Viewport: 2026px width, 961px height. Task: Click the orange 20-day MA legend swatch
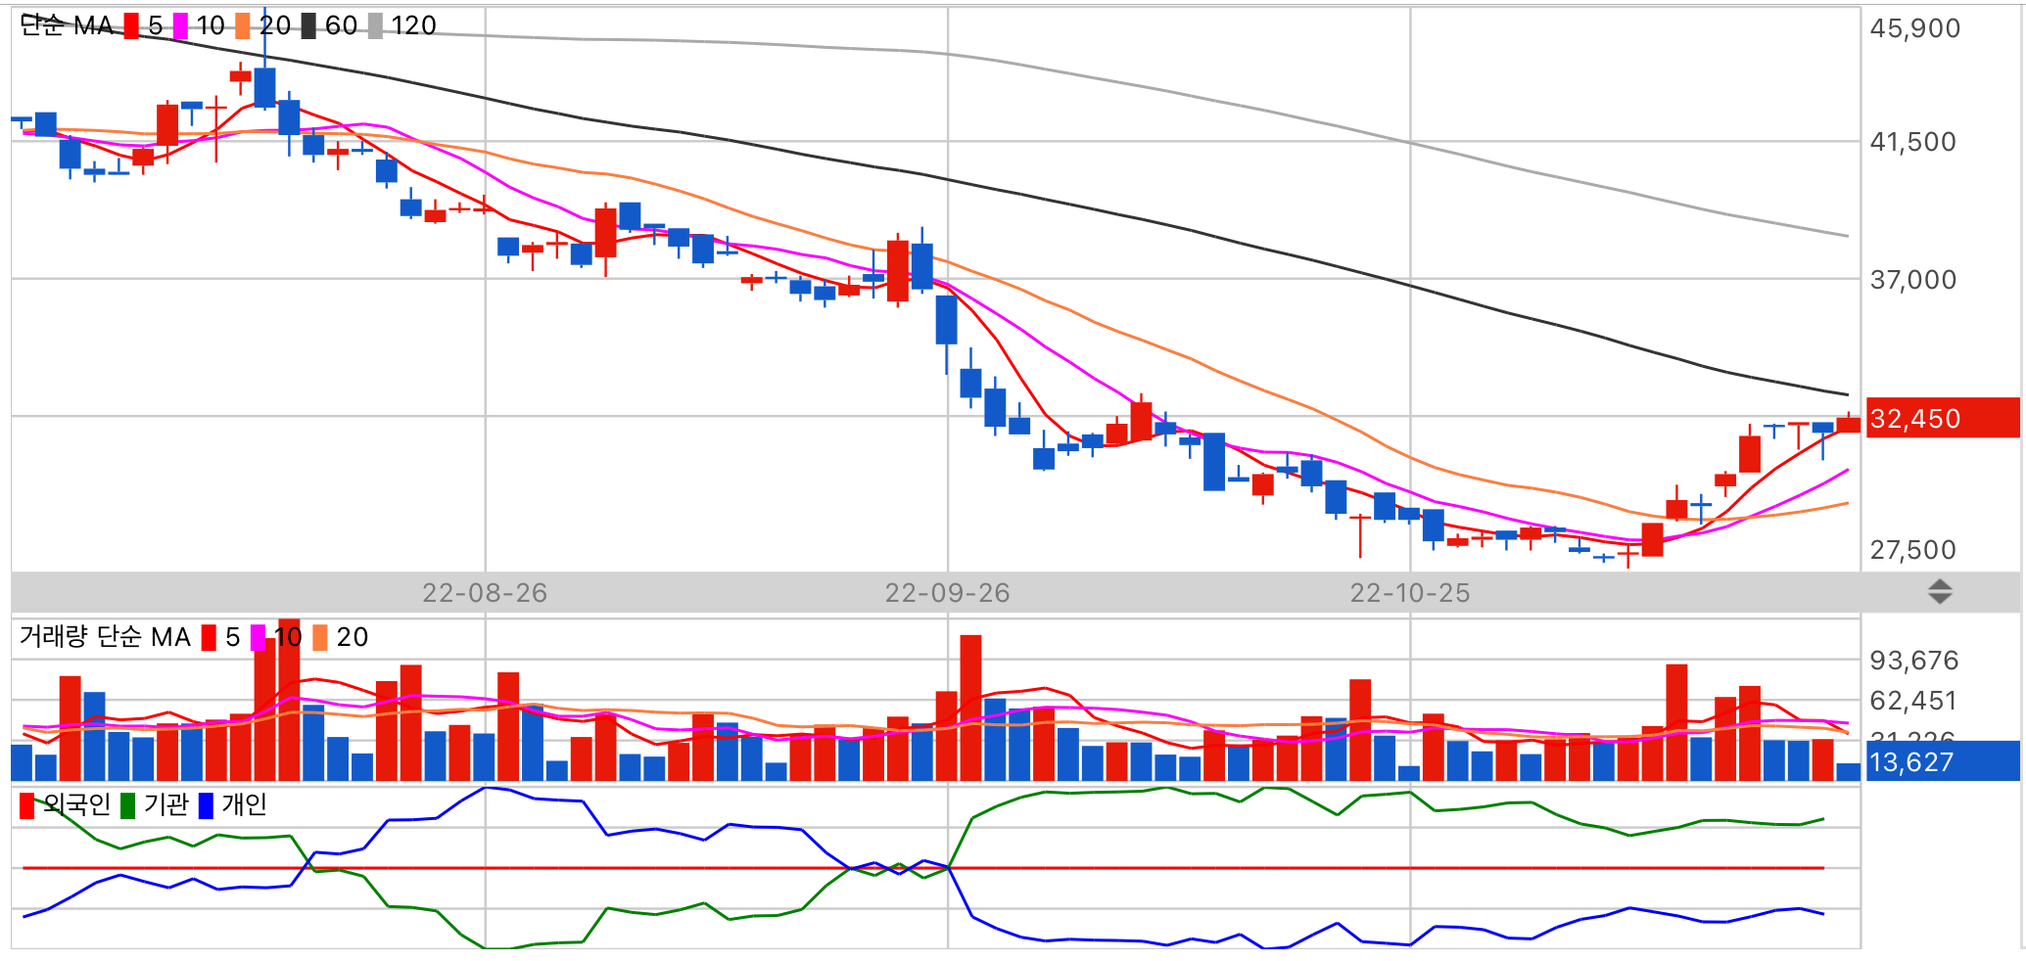click(x=243, y=26)
